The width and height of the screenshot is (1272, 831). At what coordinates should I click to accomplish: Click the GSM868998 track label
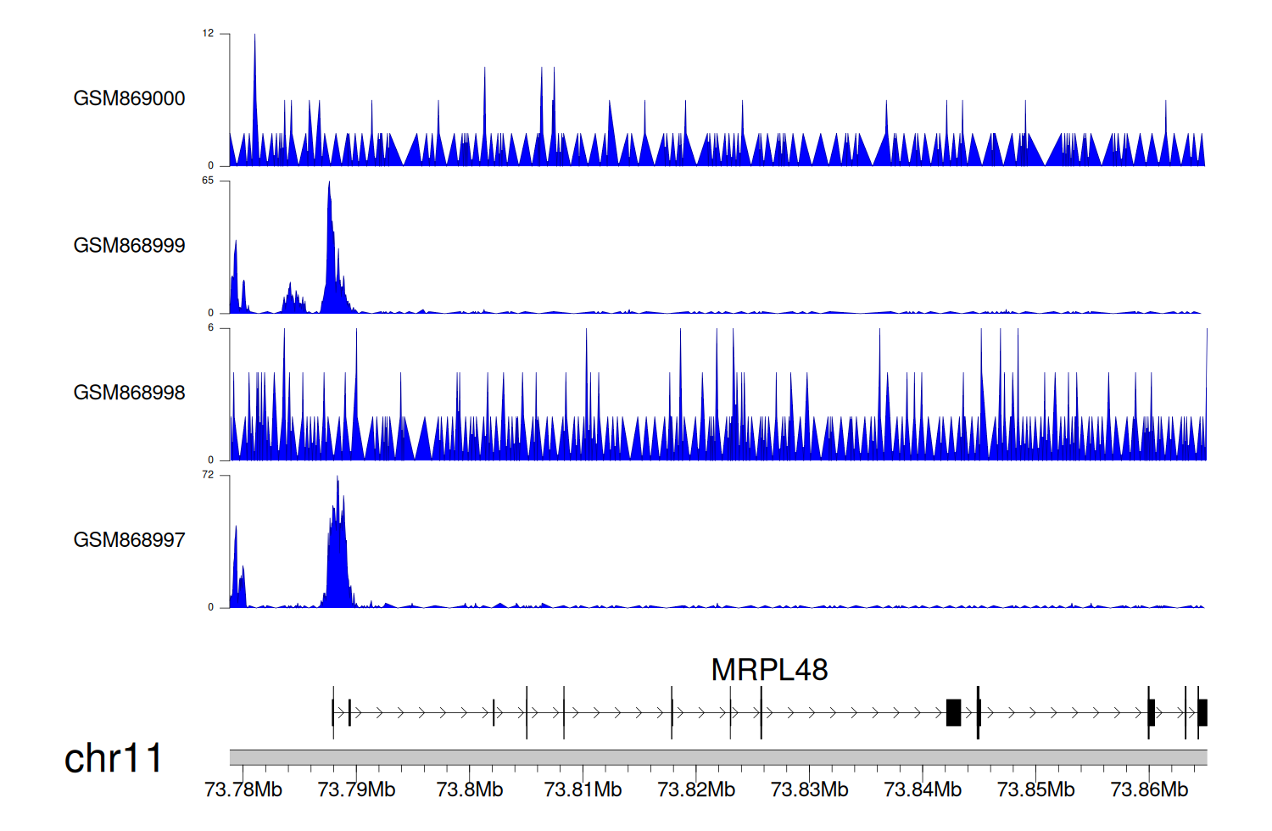129,393
